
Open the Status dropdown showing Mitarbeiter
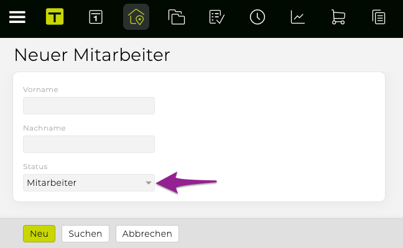point(89,183)
